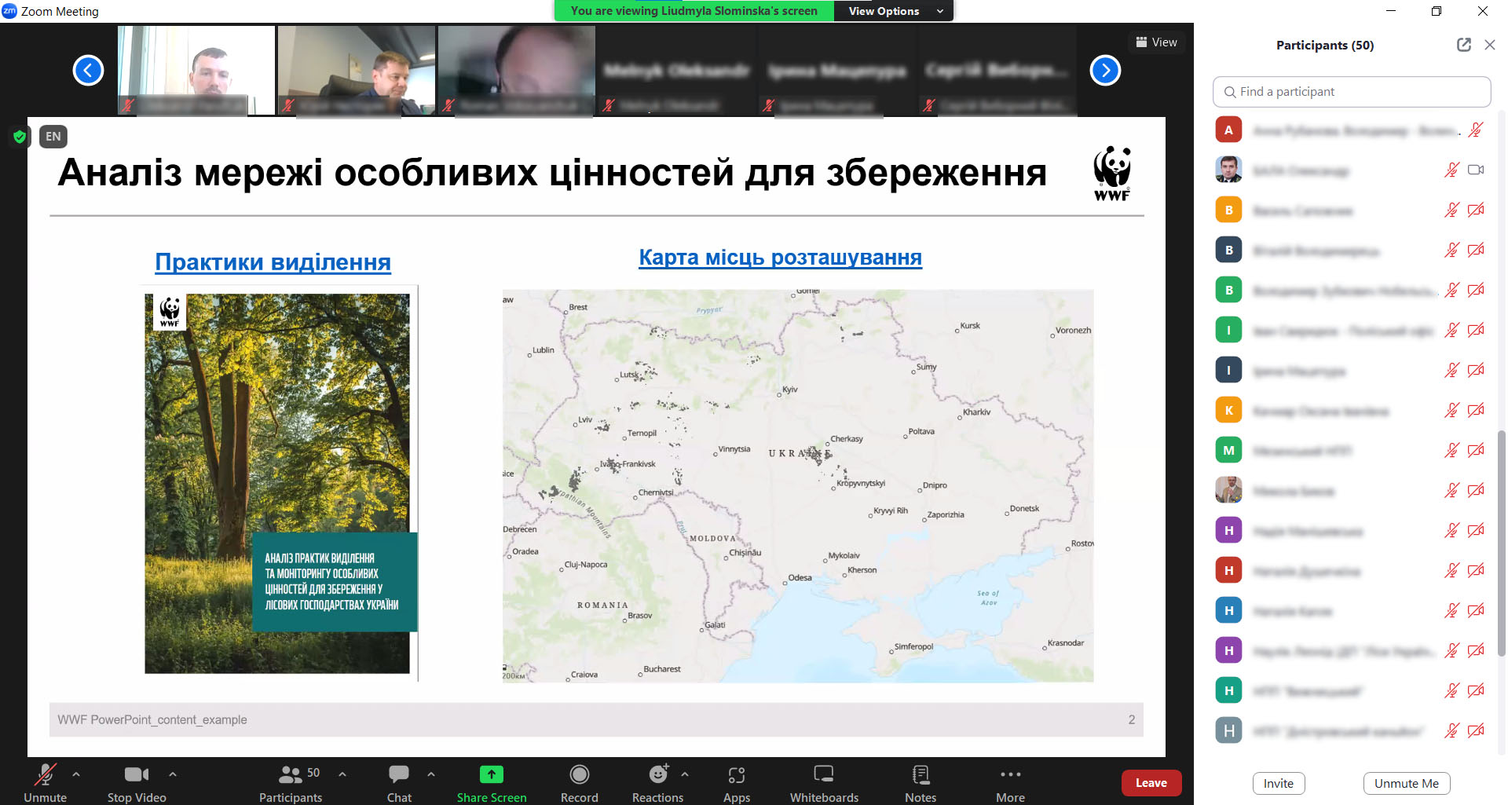The height and width of the screenshot is (805, 1508).
Task: Toggle camera with Stop Video
Action: 137,782
